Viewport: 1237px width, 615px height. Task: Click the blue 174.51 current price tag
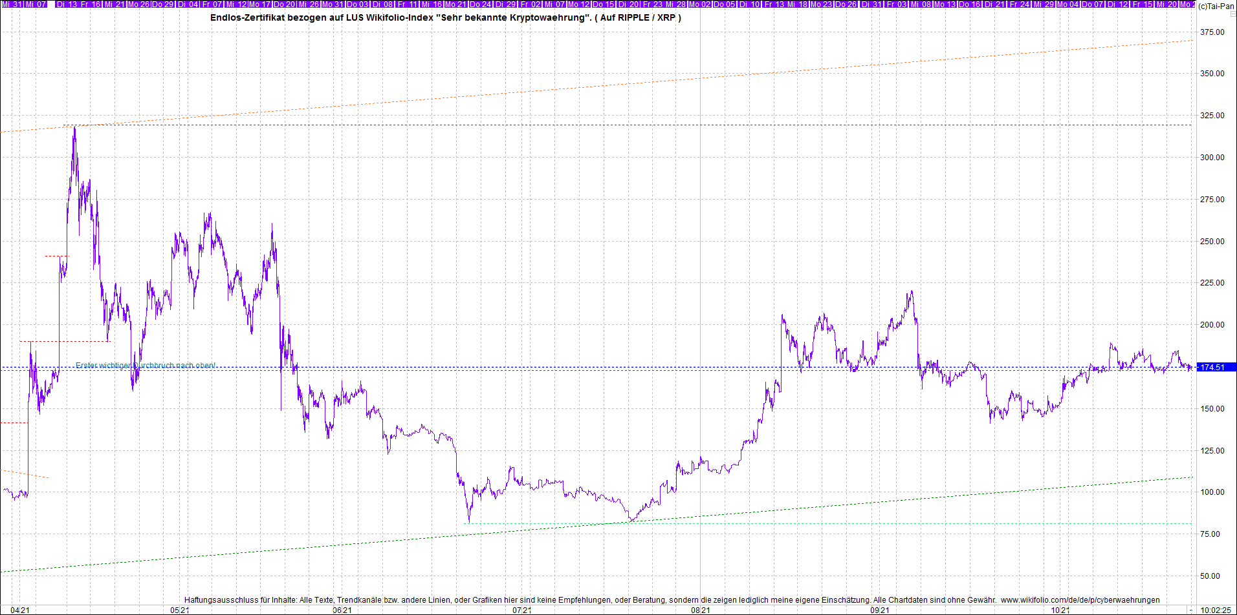(x=1215, y=368)
